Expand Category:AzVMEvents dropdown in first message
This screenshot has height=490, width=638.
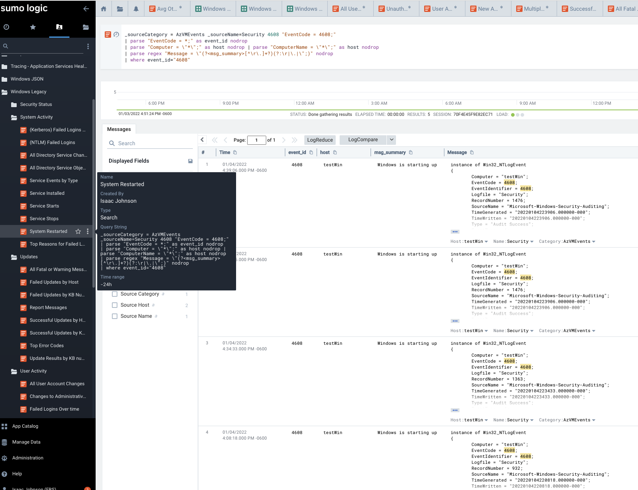[594, 242]
